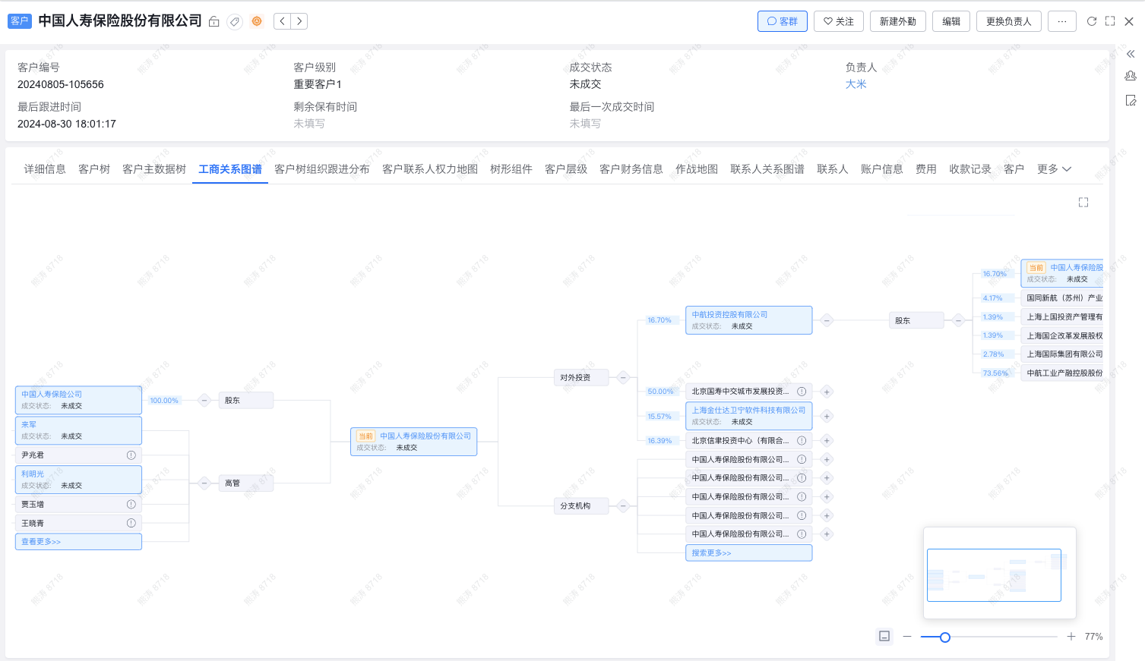This screenshot has width=1145, height=661.
Task: Click zoom out minus icon beside slider
Action: (907, 637)
